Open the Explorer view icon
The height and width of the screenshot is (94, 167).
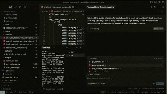click(x=10, y=7)
